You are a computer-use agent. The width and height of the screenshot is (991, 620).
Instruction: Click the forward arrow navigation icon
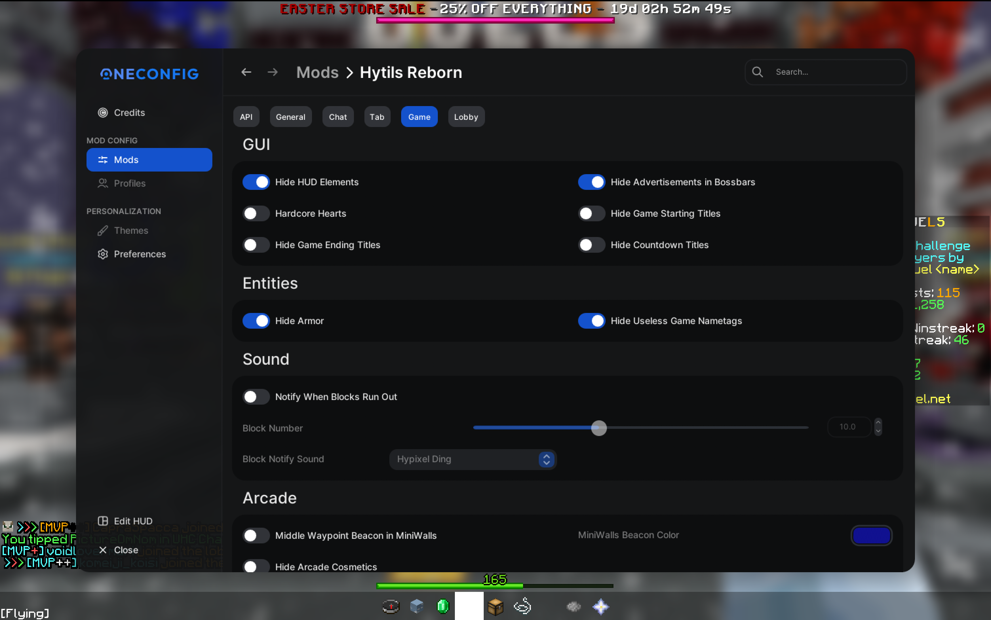point(273,72)
